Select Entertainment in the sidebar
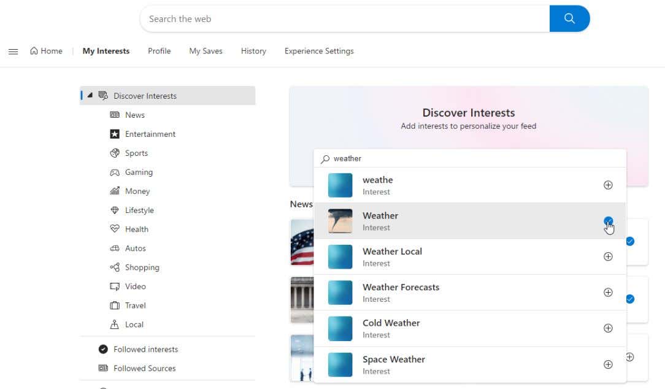Screen dimensions: 665x389 pyautogui.click(x=150, y=134)
